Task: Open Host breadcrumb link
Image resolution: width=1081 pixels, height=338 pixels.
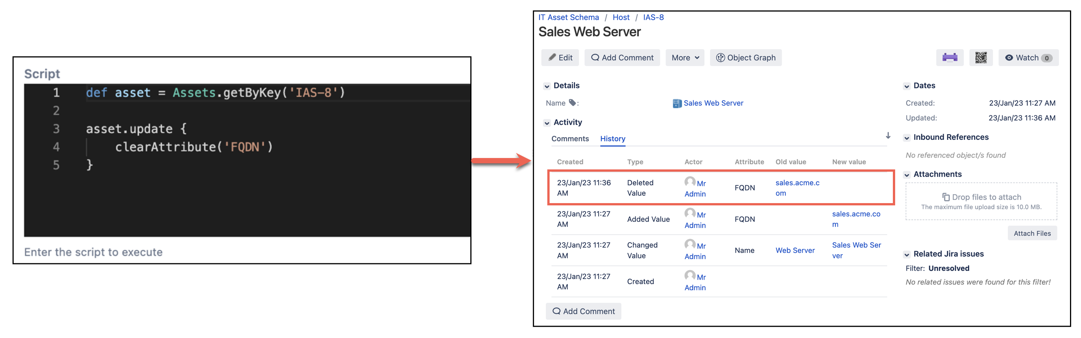Action: (x=621, y=17)
